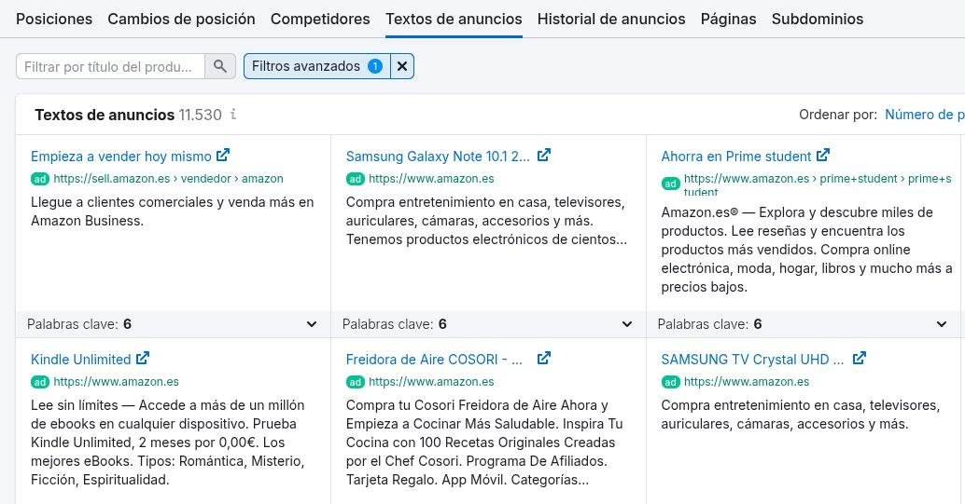Viewport: 965px width, 504px height.
Task: Select the Subdominios tab
Action: [818, 19]
